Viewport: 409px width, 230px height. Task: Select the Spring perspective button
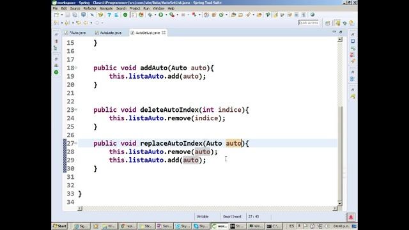[x=337, y=23]
